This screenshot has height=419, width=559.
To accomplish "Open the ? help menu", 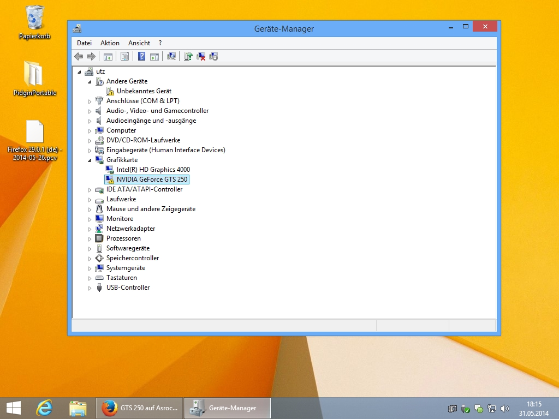I will click(x=160, y=43).
